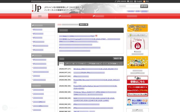Click the beginner leaf mark icon in ドメイン名ってなに?
Viewport: 180px width, 112px height.
tap(130, 35)
